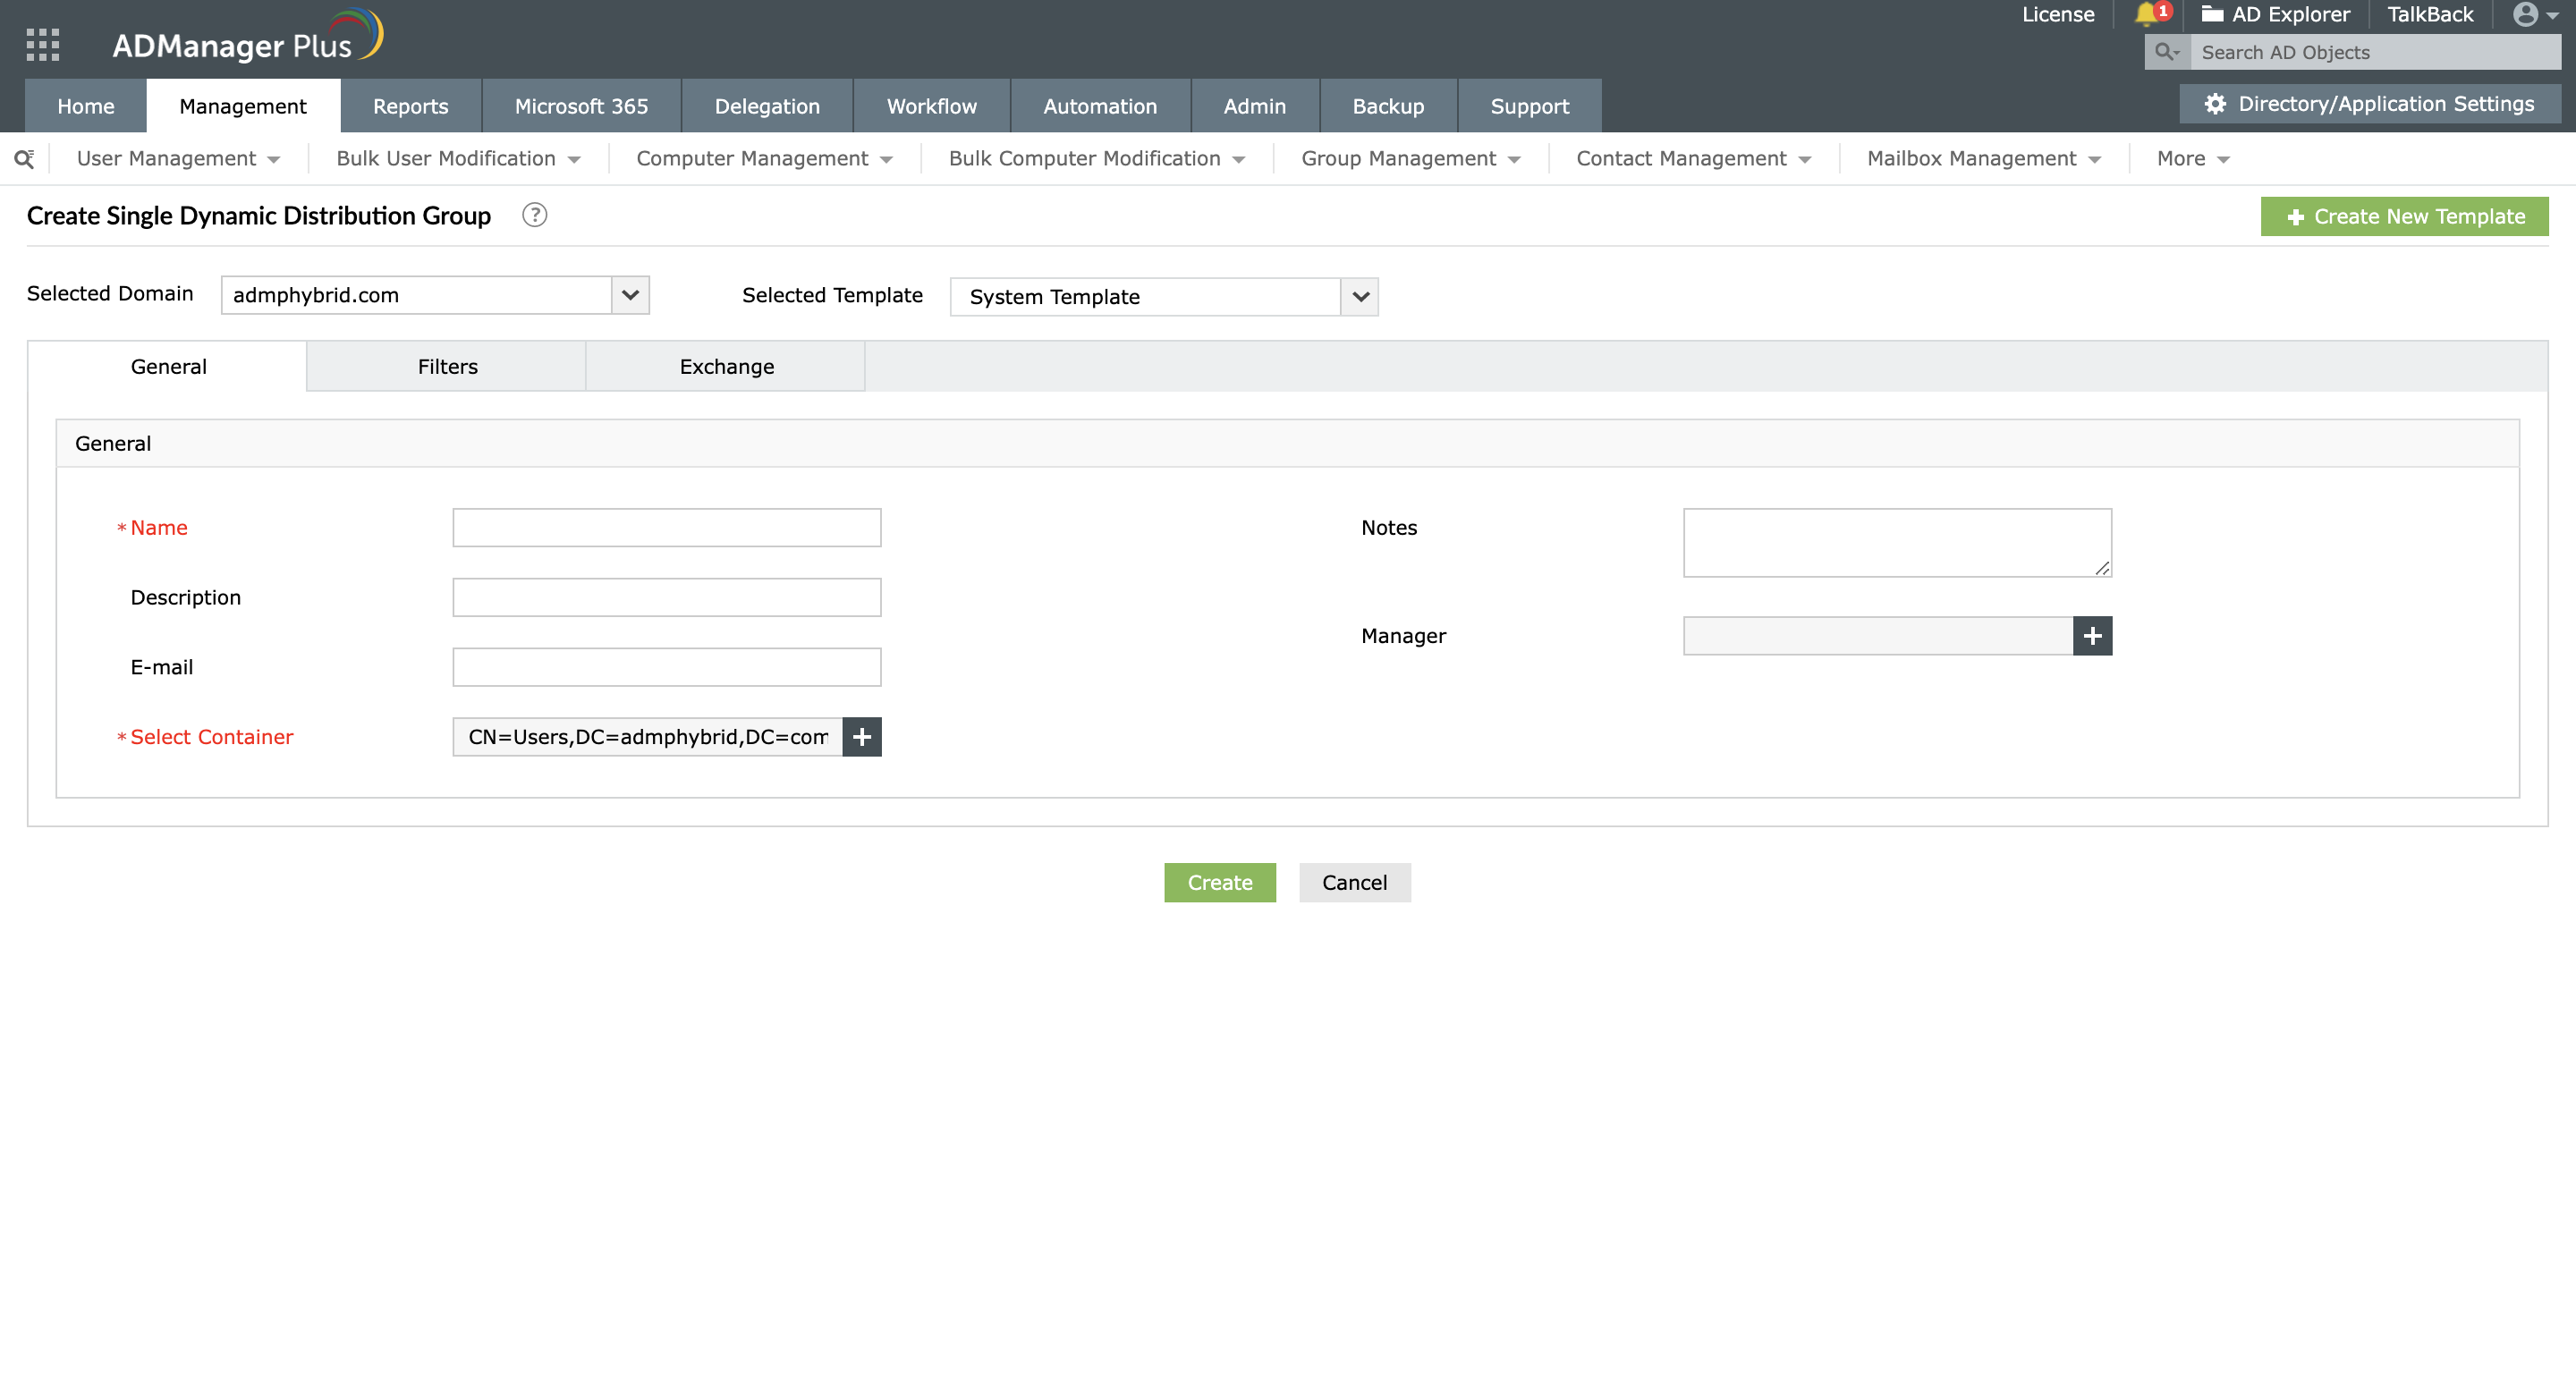Click the green Create button
The image size is (2576, 1388).
pyautogui.click(x=1219, y=883)
